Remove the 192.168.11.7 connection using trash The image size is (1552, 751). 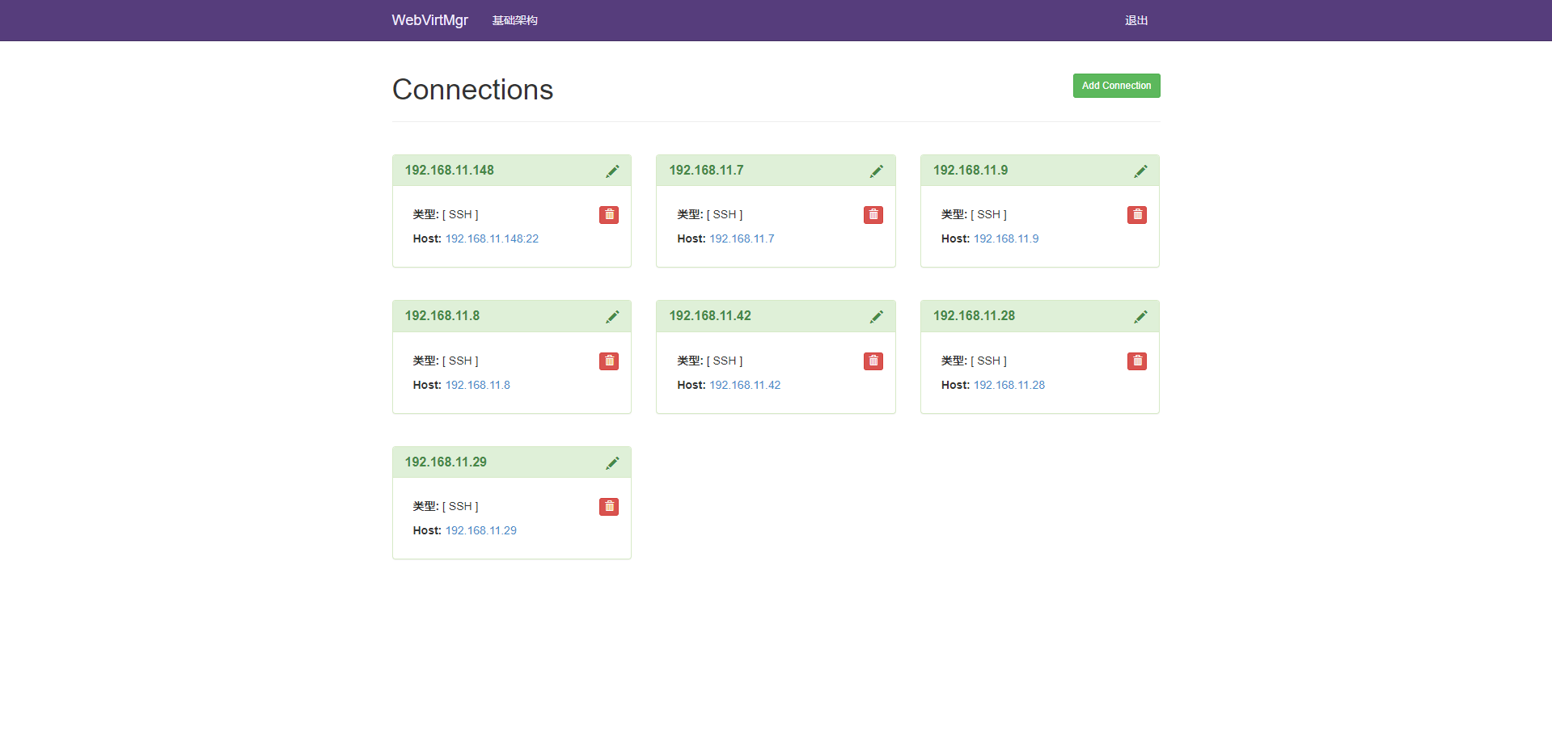pos(873,215)
